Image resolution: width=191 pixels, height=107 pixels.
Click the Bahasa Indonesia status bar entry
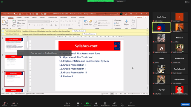click(x=20, y=94)
